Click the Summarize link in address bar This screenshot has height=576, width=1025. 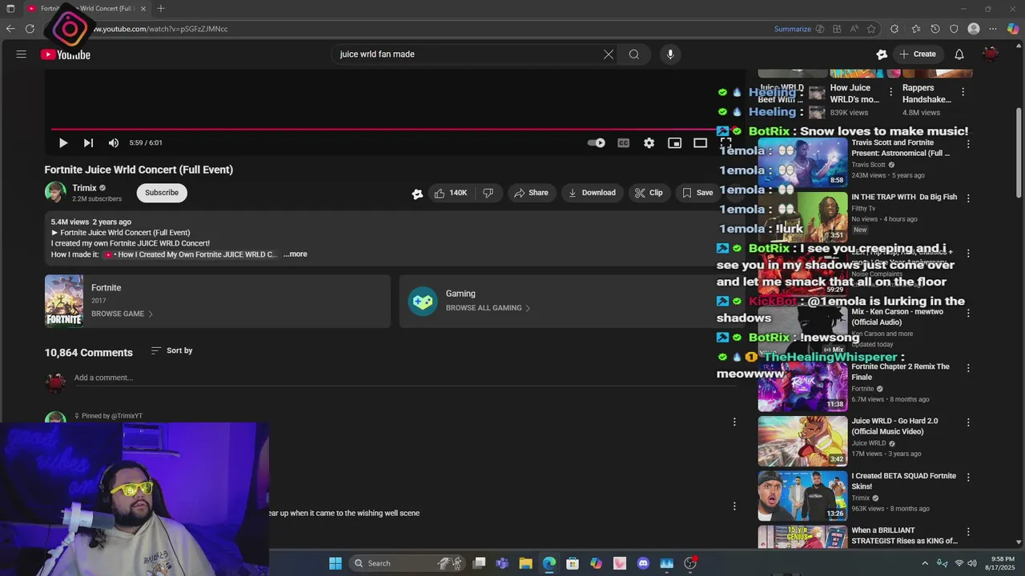(793, 29)
